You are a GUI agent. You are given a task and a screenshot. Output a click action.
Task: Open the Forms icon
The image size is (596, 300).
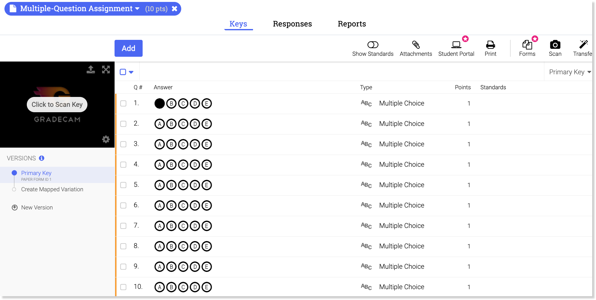coord(527,45)
